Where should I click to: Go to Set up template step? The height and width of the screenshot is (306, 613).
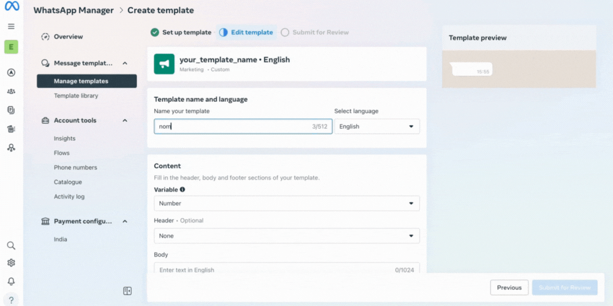point(181,32)
